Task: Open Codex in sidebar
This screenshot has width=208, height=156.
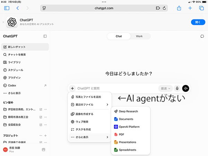Action: point(25,85)
